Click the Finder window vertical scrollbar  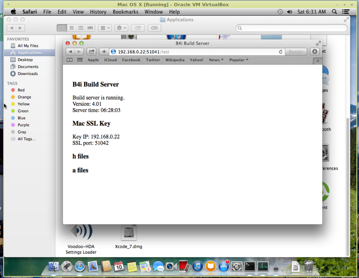[x=348, y=186]
